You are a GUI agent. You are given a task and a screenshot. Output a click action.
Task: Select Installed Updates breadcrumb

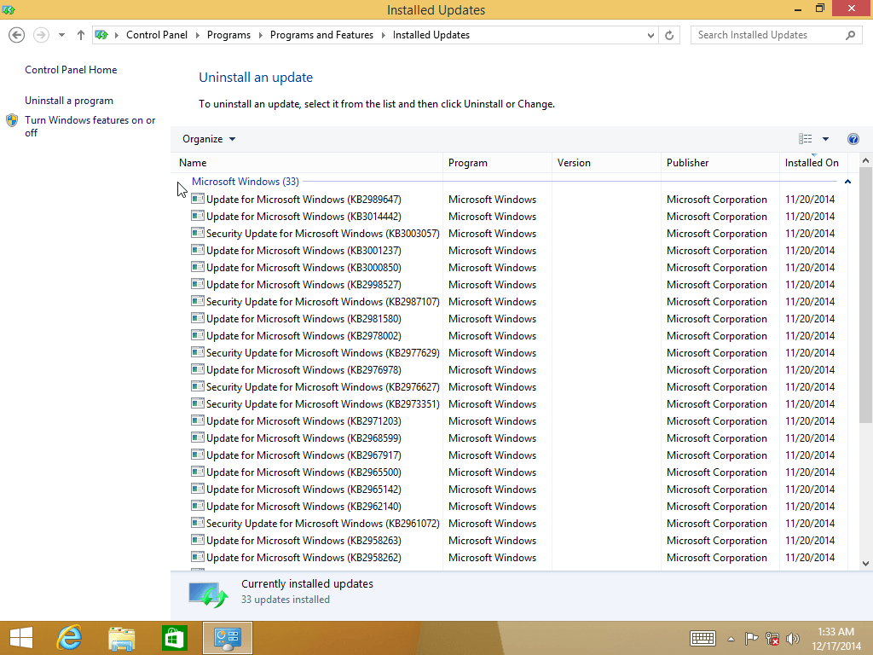pyautogui.click(x=431, y=35)
